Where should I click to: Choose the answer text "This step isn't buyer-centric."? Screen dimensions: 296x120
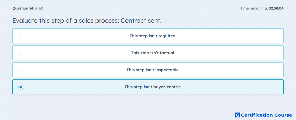[x=153, y=87]
